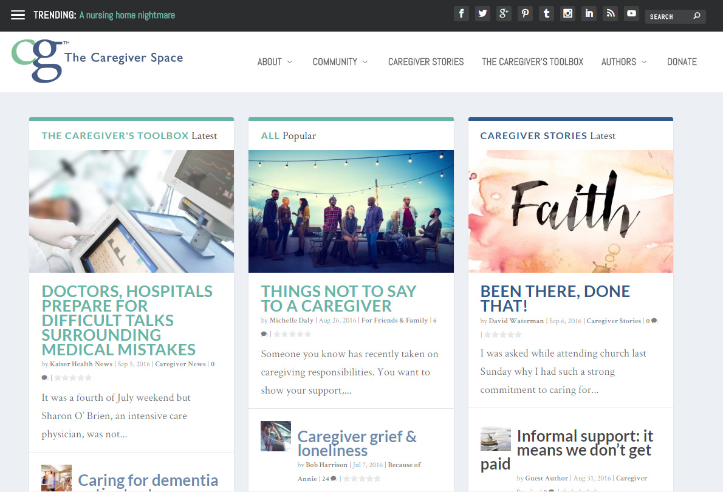The height and width of the screenshot is (492, 723).
Task: Click The Caregiver Space logo
Action: [97, 61]
